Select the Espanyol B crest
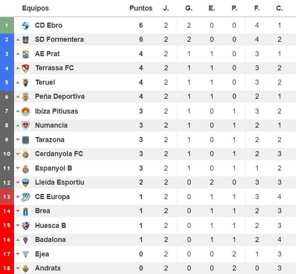The width and height of the screenshot is (296, 274). click(x=25, y=169)
